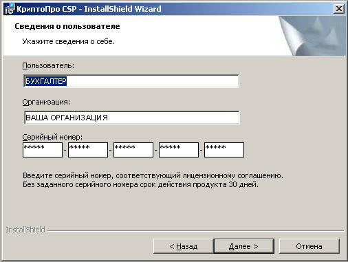Click the line about 30 дней trial
Viewport: 348px width, 262px height.
[x=140, y=184]
